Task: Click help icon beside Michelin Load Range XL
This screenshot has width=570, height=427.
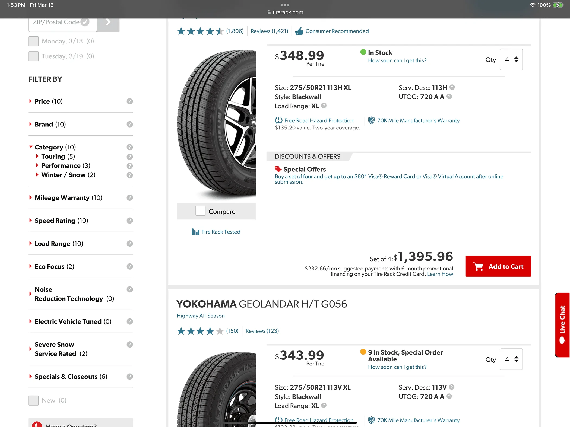Action: tap(324, 106)
